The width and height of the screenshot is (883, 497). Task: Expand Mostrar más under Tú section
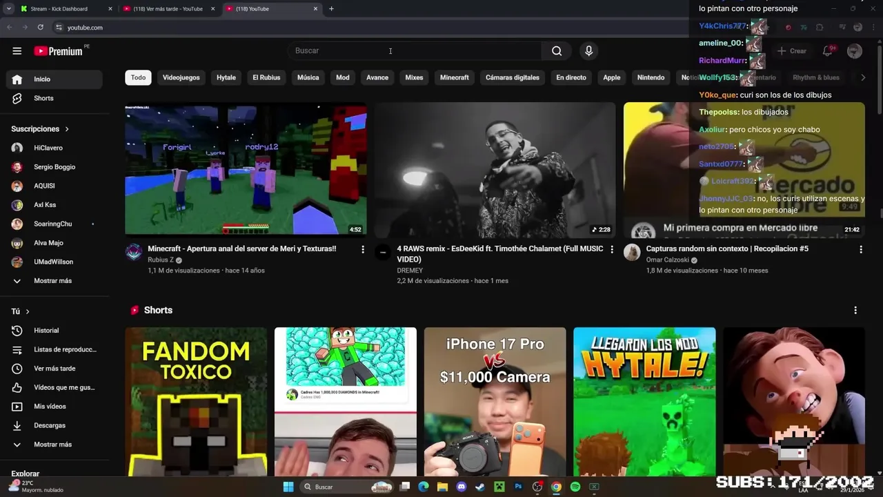54,445
